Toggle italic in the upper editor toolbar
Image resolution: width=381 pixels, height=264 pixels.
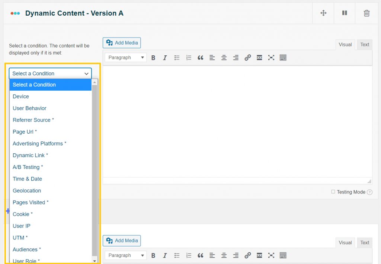pyautogui.click(x=165, y=58)
